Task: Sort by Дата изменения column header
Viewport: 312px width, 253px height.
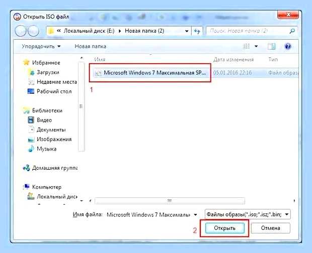Action: (x=233, y=59)
